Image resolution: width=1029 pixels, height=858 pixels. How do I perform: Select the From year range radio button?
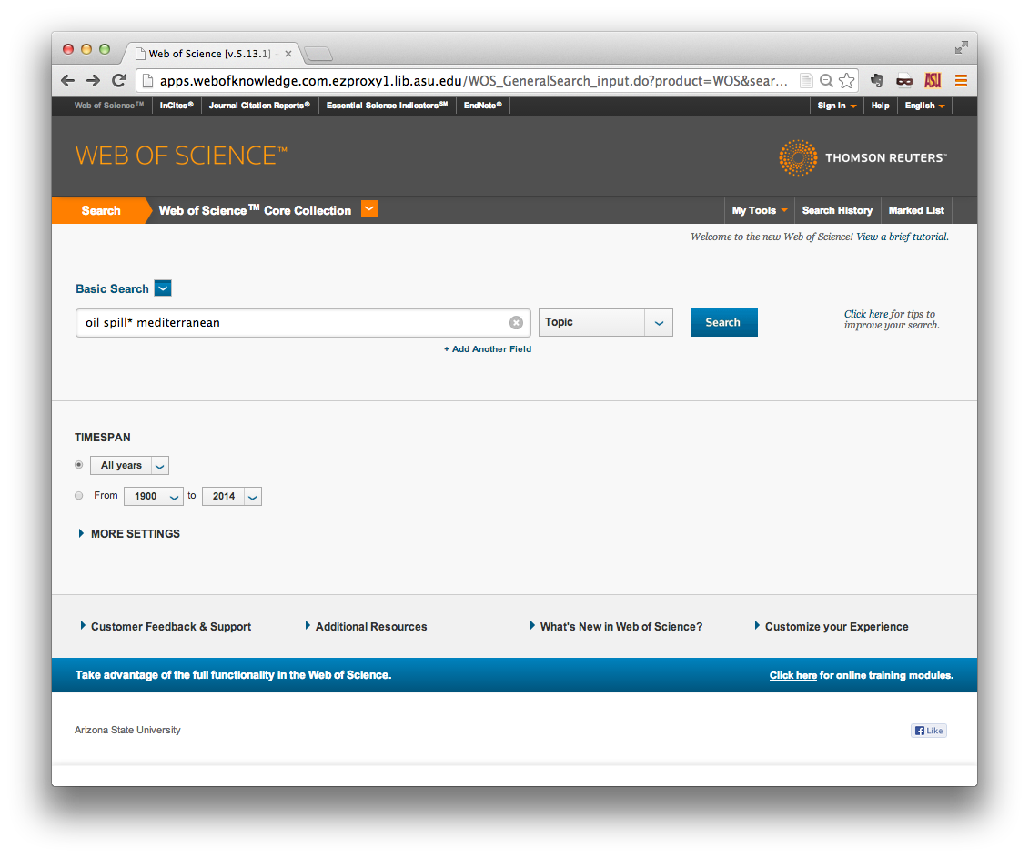(79, 496)
